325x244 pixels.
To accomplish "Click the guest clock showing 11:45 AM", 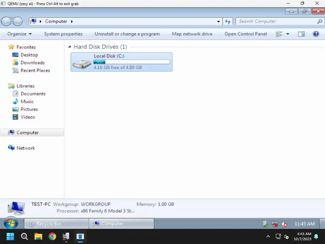I will point(304,224).
